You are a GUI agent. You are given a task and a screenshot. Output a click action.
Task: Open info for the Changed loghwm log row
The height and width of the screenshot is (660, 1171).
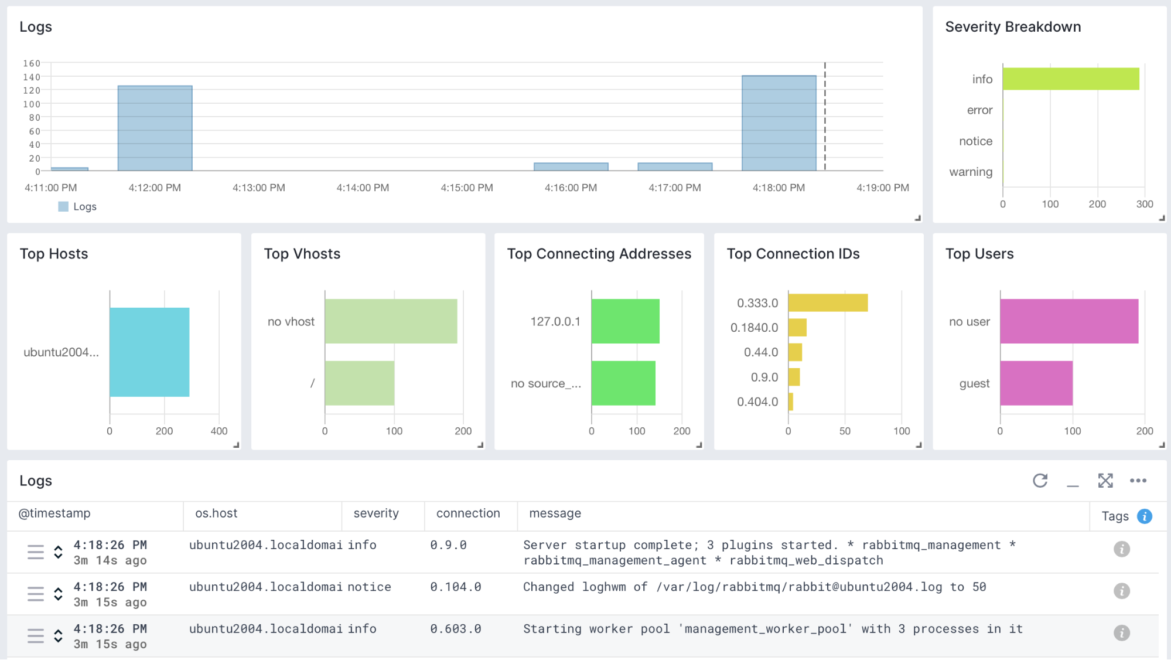1121,591
